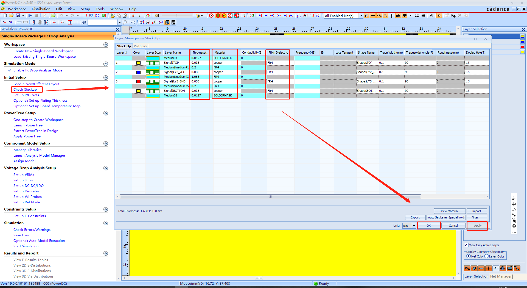Click the component display filter icon near Net Manager tab

click(510, 268)
